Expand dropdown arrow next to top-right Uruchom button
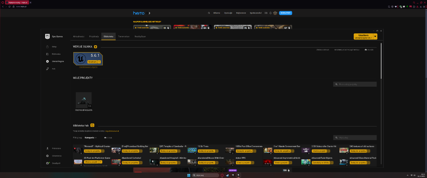 (x=375, y=37)
